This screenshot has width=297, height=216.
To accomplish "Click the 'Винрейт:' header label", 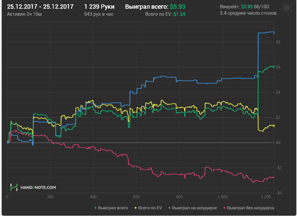I will click(x=230, y=7).
